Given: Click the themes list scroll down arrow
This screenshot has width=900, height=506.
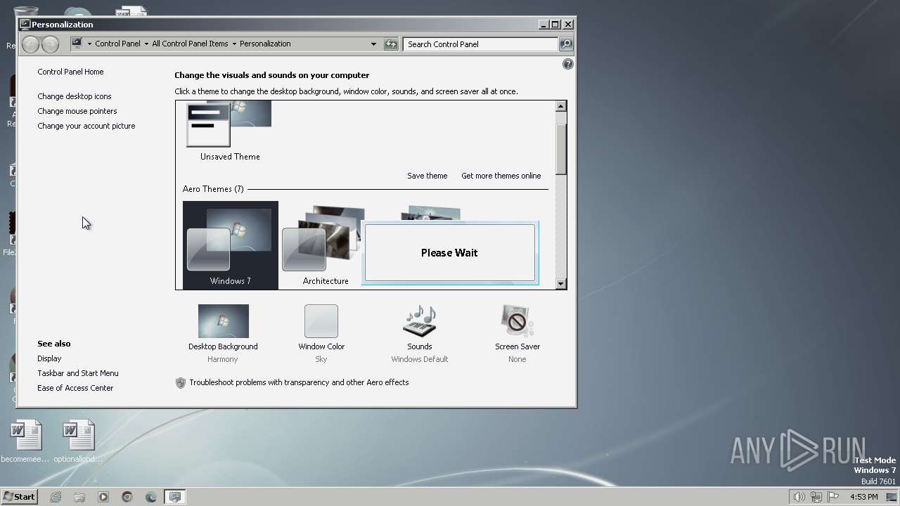Looking at the screenshot, I should click(560, 283).
